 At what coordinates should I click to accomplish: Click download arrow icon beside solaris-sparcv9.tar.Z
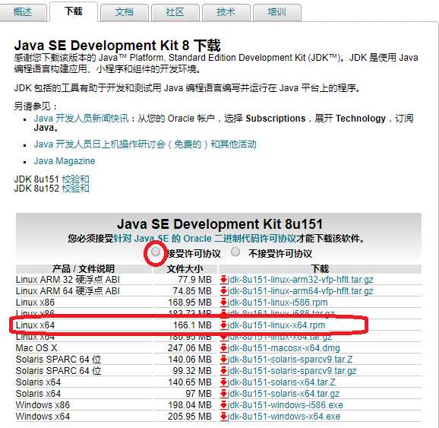click(223, 360)
